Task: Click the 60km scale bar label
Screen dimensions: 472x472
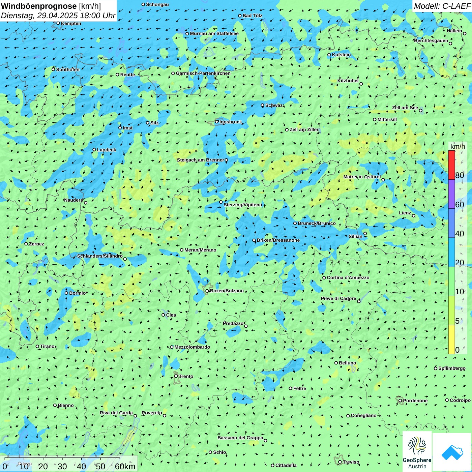Action: tap(125, 466)
